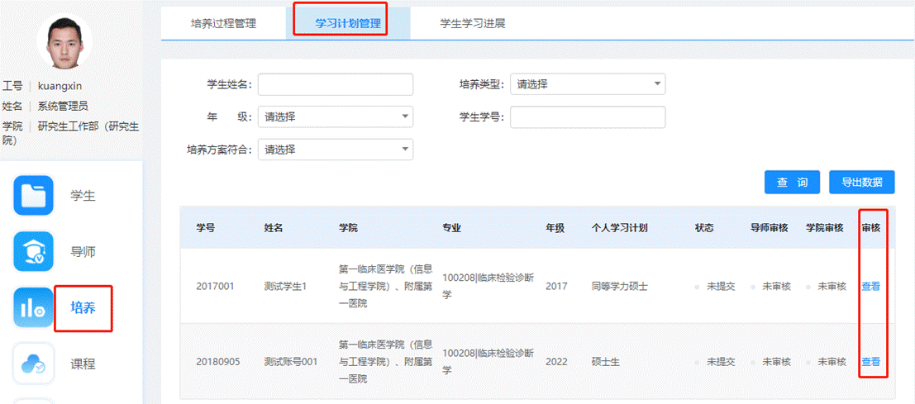The image size is (915, 404).
Task: Select the 学生 sidebar menu label
Action: [83, 196]
